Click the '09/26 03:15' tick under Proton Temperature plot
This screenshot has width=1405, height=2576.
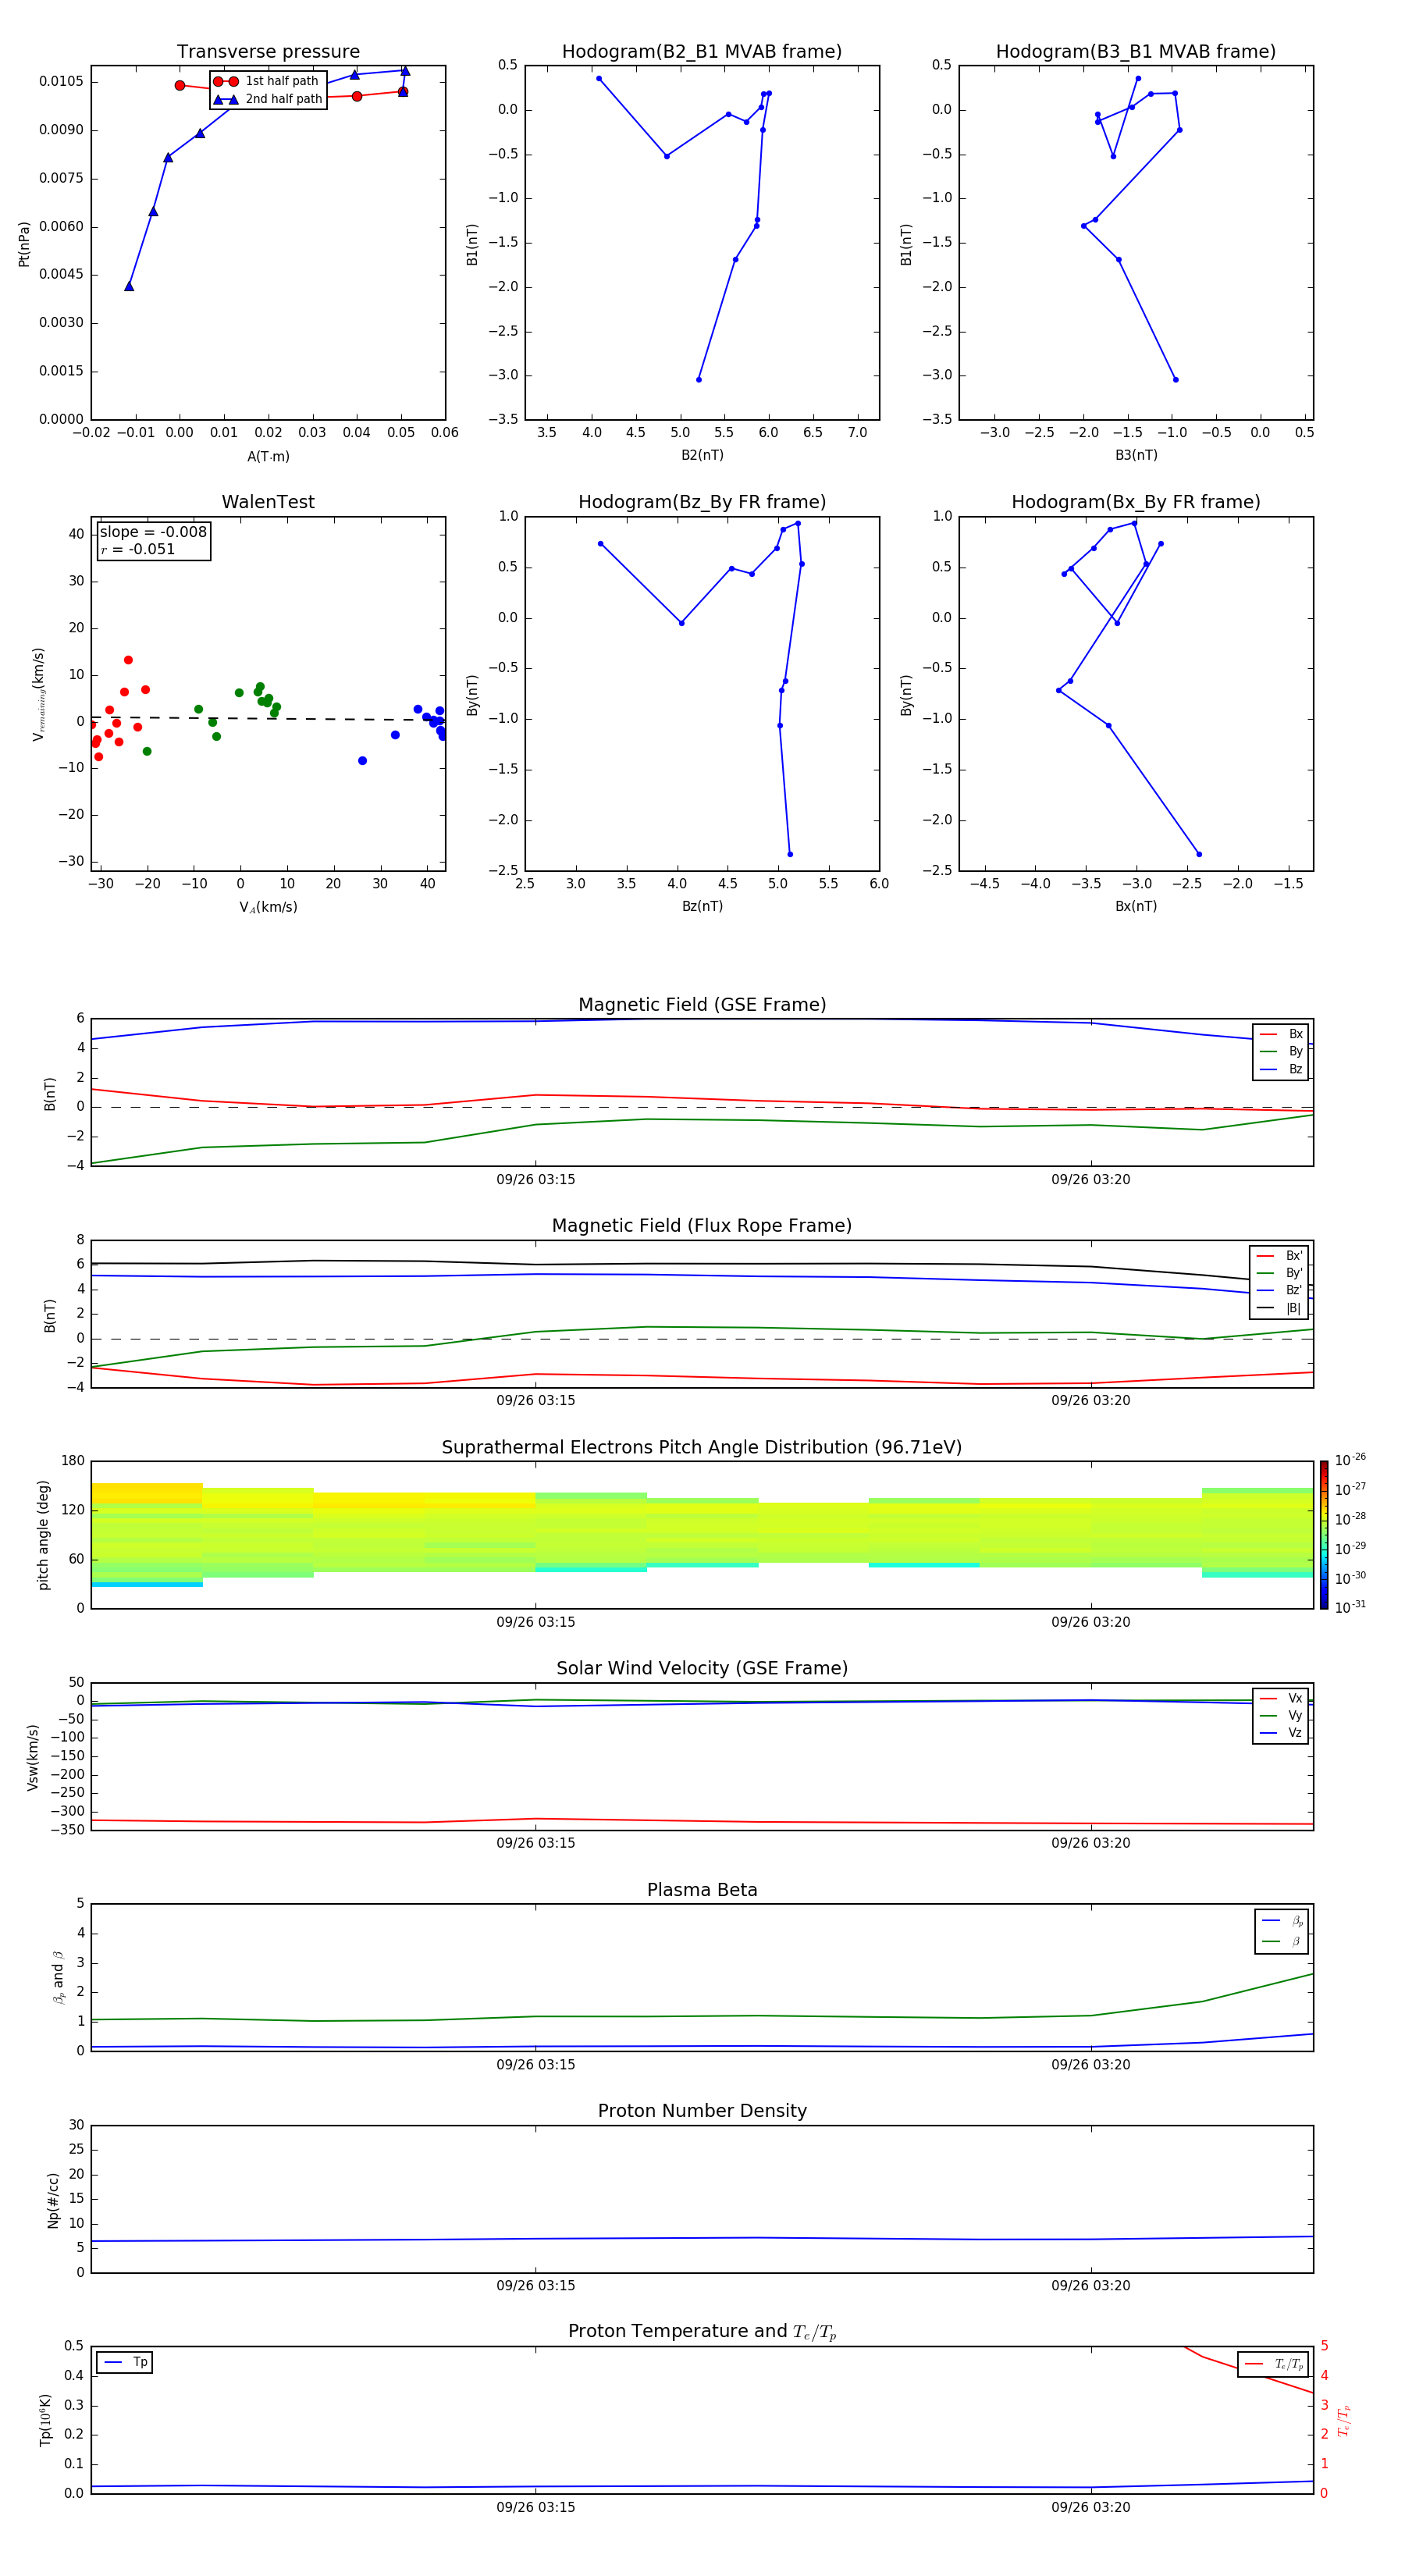[x=536, y=2507]
